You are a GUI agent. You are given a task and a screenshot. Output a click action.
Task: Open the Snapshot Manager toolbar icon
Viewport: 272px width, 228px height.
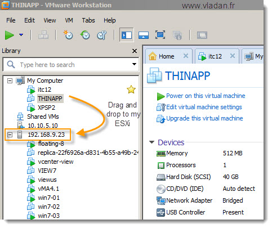pyautogui.click(x=102, y=35)
